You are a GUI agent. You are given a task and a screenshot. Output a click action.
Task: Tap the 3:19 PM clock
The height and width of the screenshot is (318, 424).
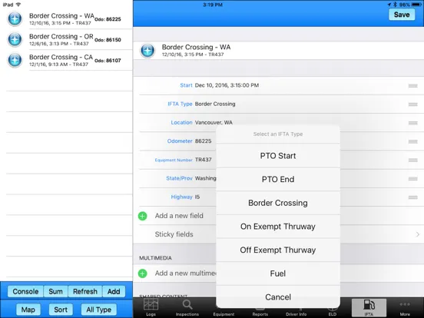click(213, 5)
